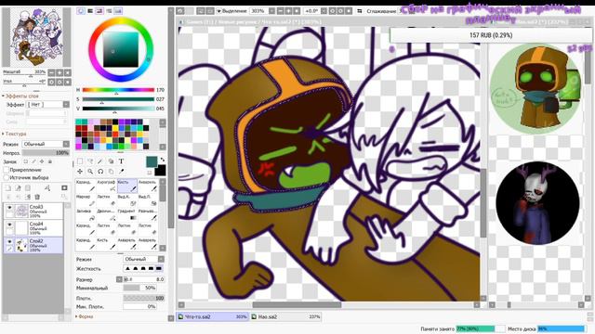The image size is (595, 334).
Task: Click the canvas horizontal scrollbar thumb
Action: click(x=297, y=304)
